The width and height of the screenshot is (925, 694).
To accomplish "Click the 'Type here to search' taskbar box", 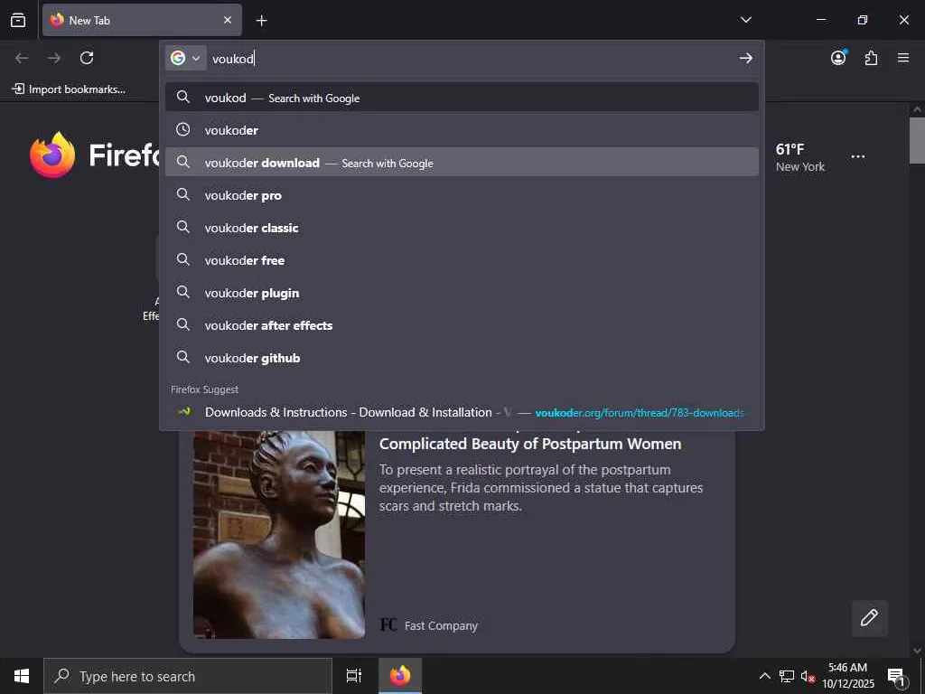I will tap(188, 676).
